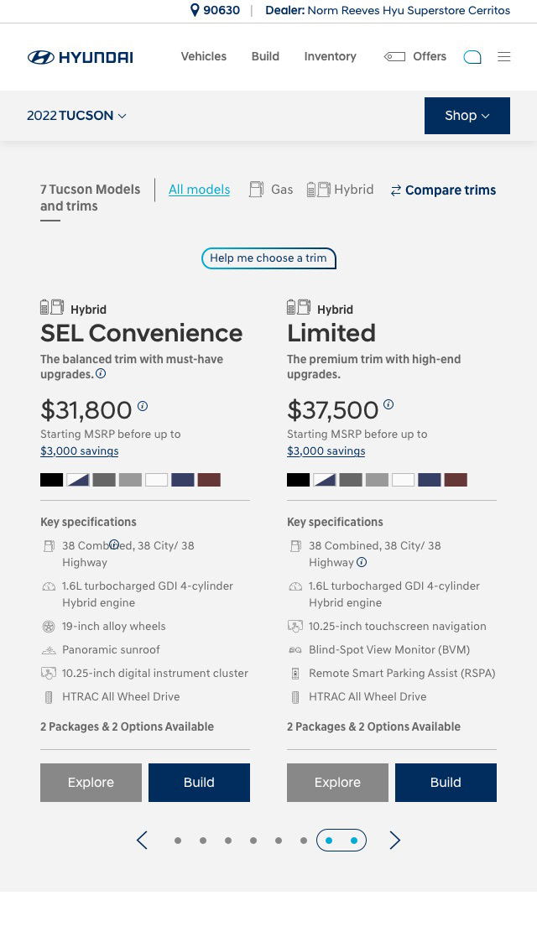Click Help me choose a trim
Viewport: 537px width, 932px height.
pyautogui.click(x=268, y=258)
